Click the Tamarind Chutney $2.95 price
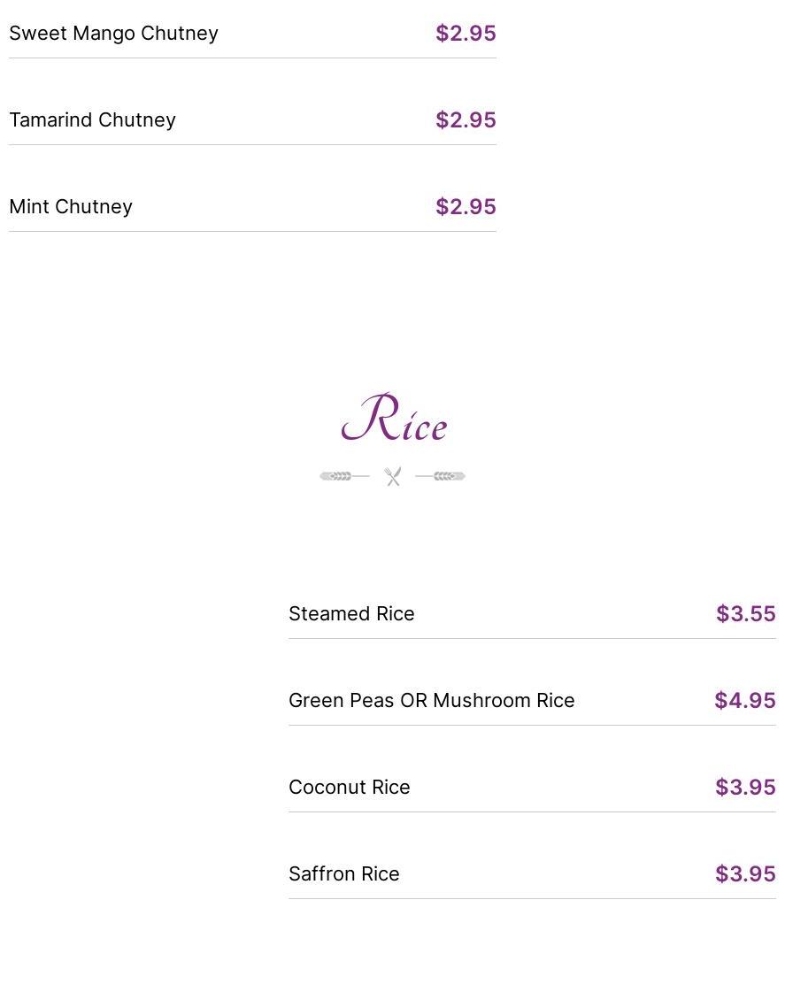Viewport: 785px width, 1000px height. [x=466, y=120]
